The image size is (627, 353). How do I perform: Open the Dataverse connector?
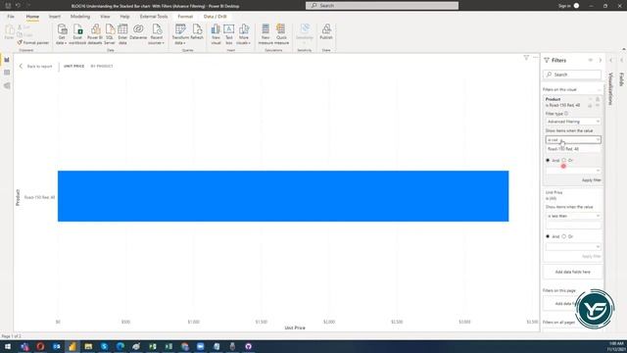pos(138,32)
